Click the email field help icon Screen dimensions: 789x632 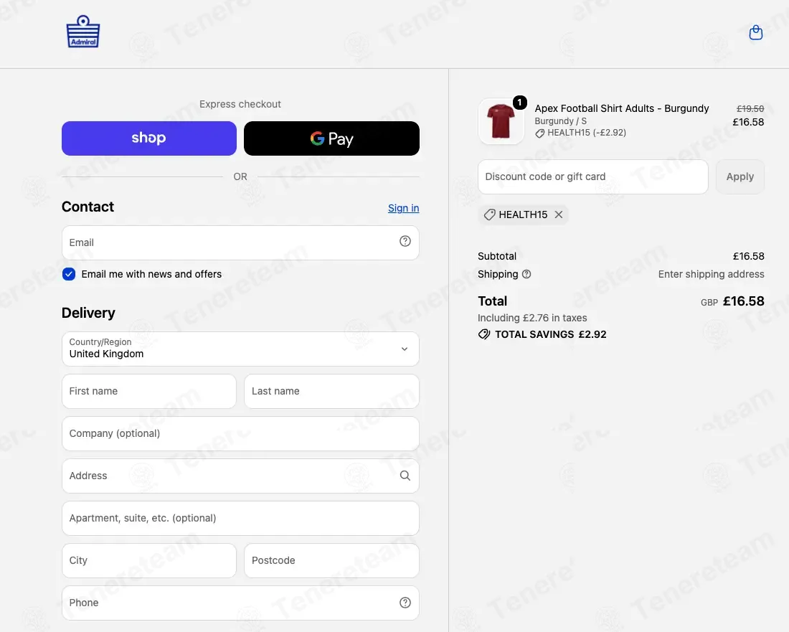tap(405, 242)
